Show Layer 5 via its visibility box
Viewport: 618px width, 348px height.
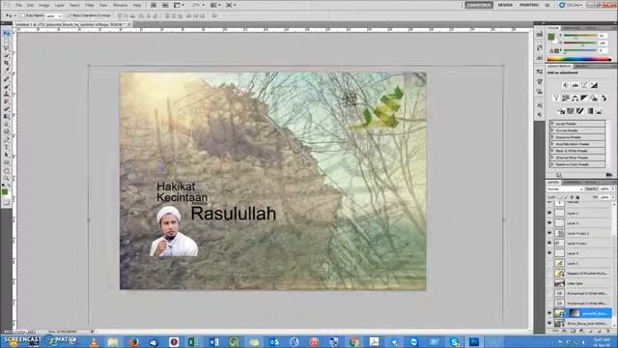(549, 263)
